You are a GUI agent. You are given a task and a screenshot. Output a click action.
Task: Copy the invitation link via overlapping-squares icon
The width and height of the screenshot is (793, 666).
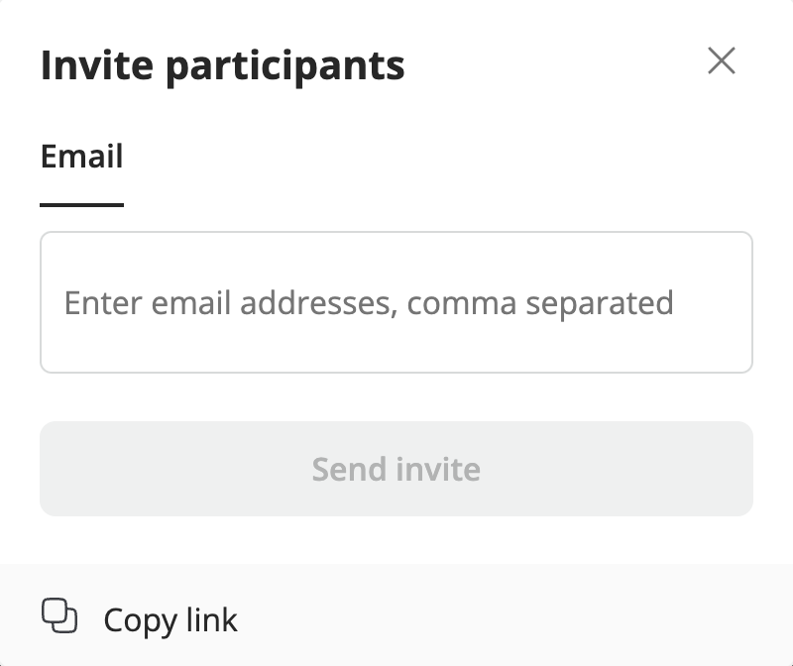(59, 616)
